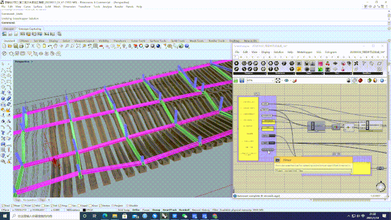Click the Undo arrow icon
This screenshot has width=391, height=220.
50,46
